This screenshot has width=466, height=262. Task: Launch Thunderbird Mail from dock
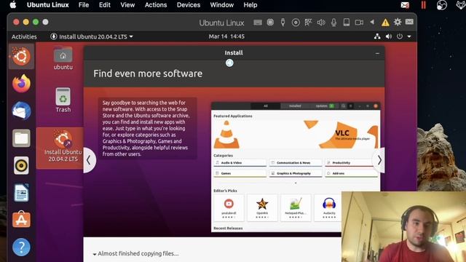pyautogui.click(x=21, y=111)
